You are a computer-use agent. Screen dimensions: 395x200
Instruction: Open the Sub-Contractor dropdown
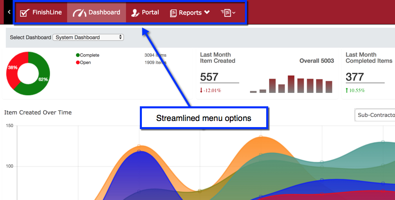click(x=375, y=115)
